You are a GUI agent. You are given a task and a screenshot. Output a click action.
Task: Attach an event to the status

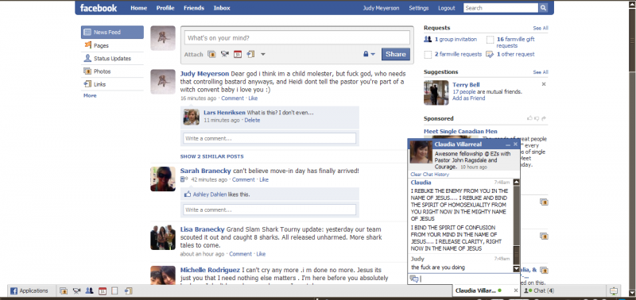(x=238, y=54)
